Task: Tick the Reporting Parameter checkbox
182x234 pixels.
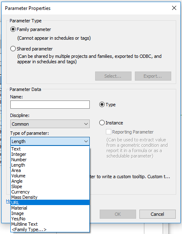Action: (108, 132)
